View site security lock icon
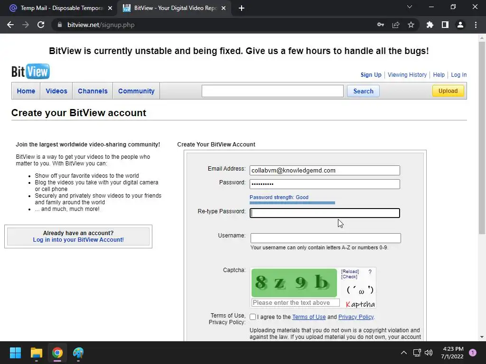The width and height of the screenshot is (486, 364). [60, 25]
